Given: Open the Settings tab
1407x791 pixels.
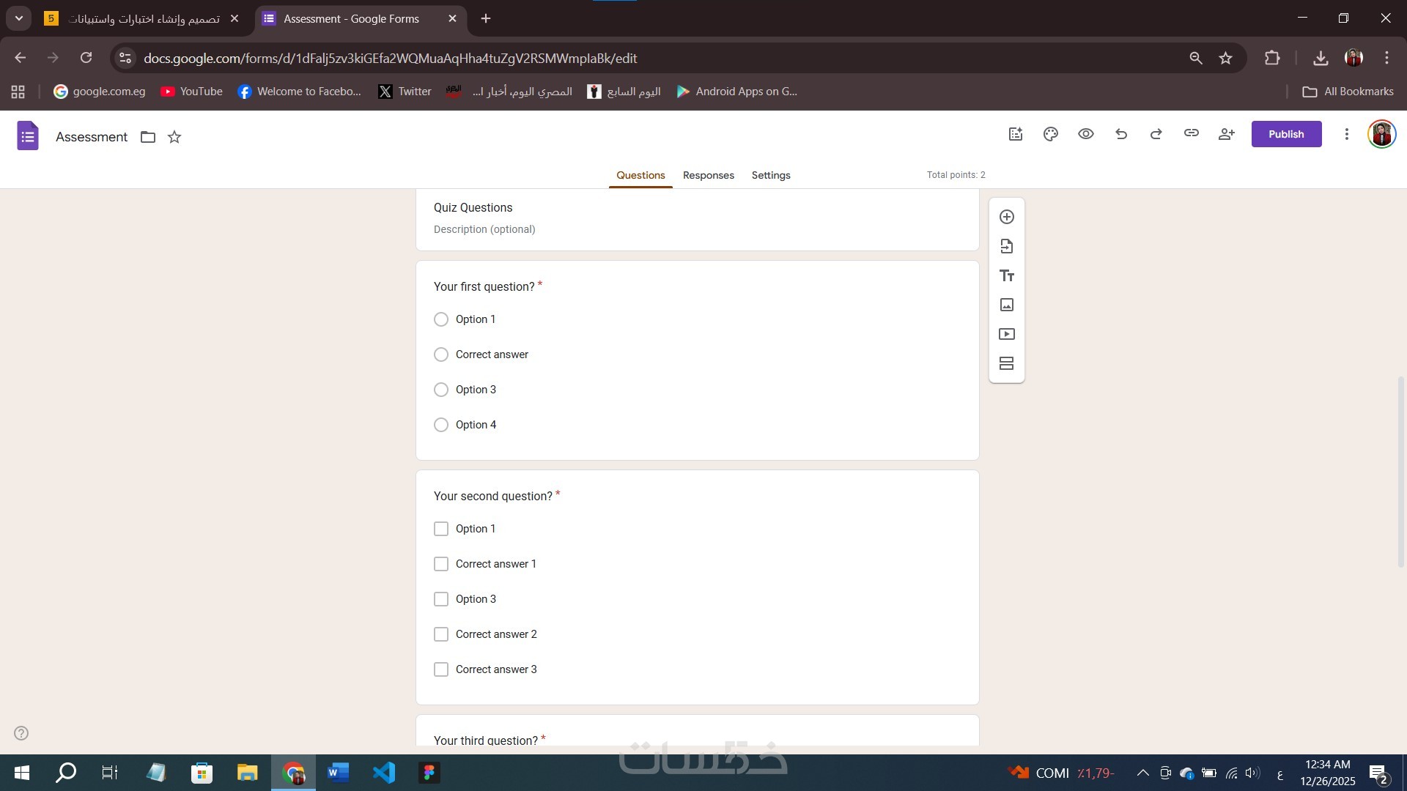Looking at the screenshot, I should coord(771,175).
